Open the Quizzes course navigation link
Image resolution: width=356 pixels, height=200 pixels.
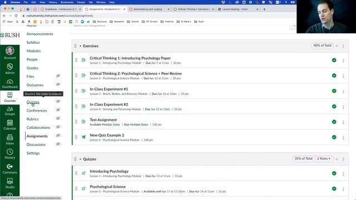pos(33,102)
